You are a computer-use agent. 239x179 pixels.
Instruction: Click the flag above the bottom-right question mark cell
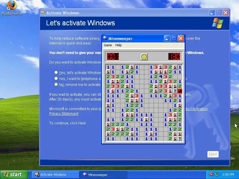[x=180, y=134]
